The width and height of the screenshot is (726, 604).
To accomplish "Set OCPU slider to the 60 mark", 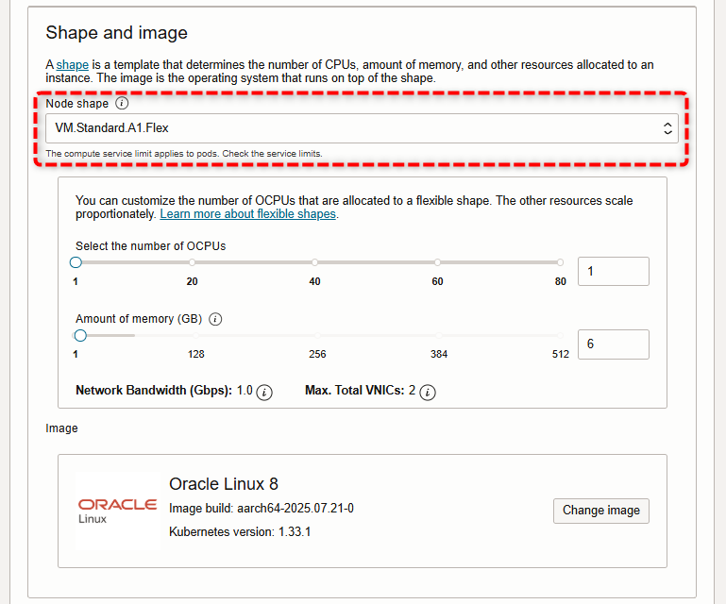I will (x=437, y=262).
